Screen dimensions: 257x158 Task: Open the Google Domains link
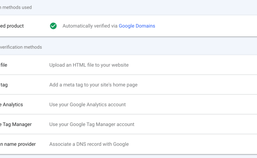137,26
